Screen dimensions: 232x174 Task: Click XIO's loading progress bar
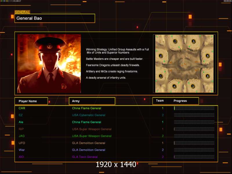(x=194, y=157)
